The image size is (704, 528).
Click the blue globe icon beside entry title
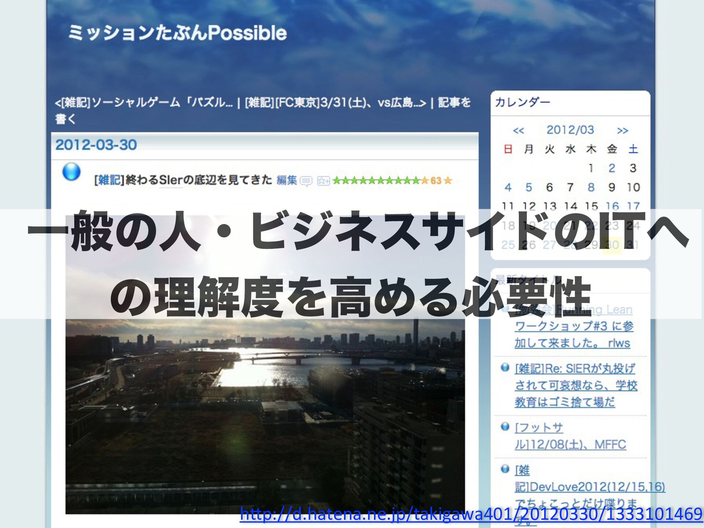[71, 172]
